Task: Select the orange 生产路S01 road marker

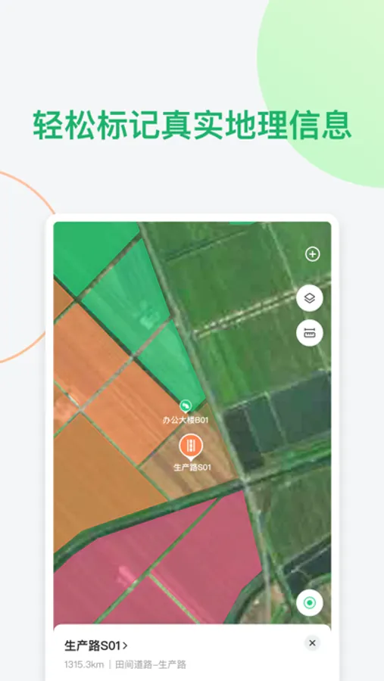Action: click(190, 446)
